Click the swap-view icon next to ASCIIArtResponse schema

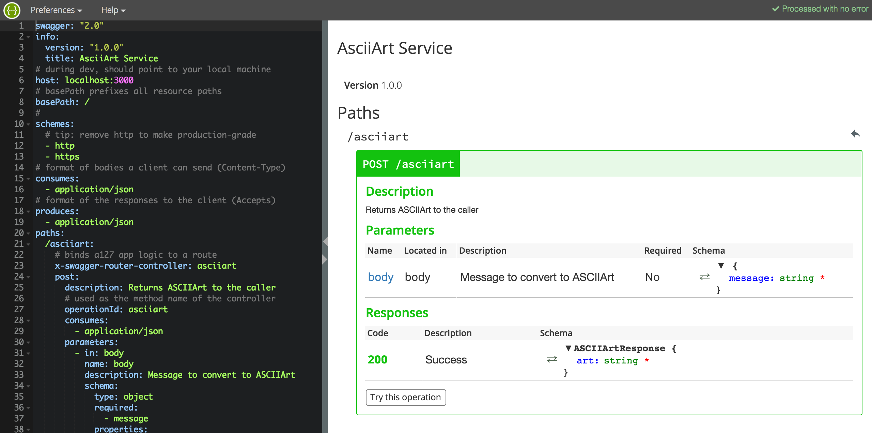click(x=552, y=359)
